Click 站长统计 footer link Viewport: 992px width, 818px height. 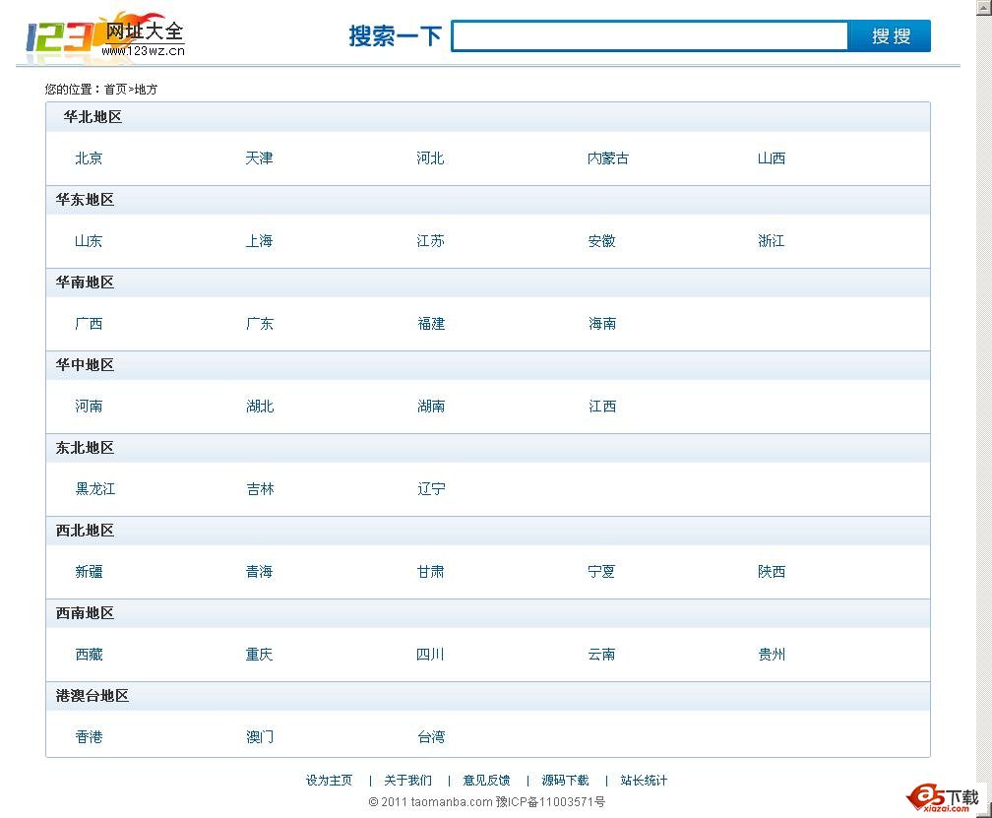[644, 781]
